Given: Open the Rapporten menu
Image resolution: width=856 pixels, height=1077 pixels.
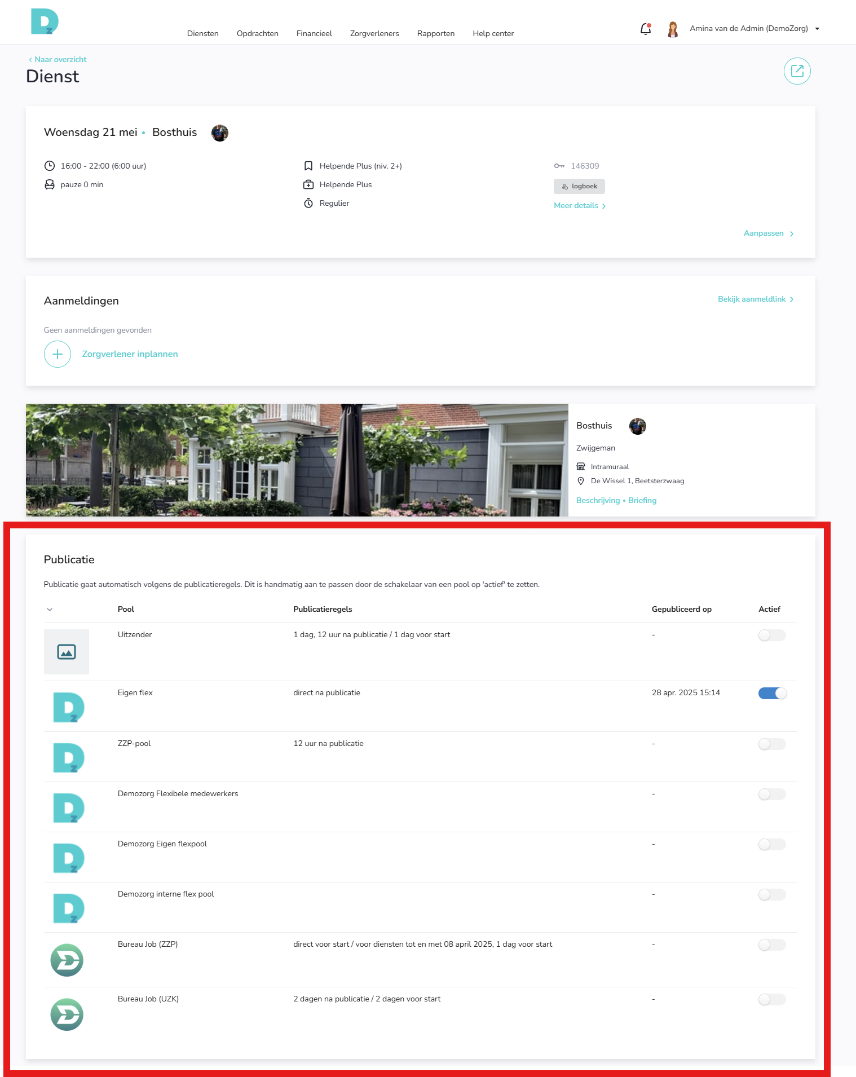Looking at the screenshot, I should 436,33.
